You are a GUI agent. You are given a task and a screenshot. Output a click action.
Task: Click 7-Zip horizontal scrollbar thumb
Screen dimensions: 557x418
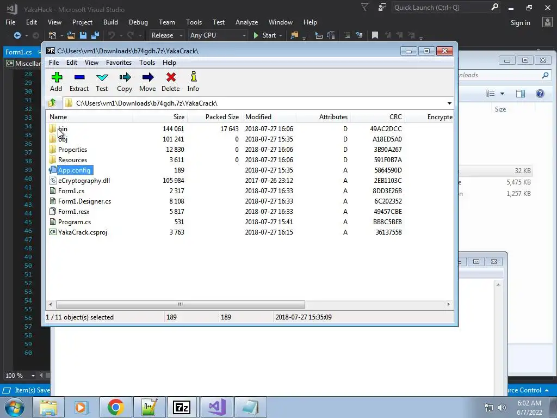[x=181, y=305]
